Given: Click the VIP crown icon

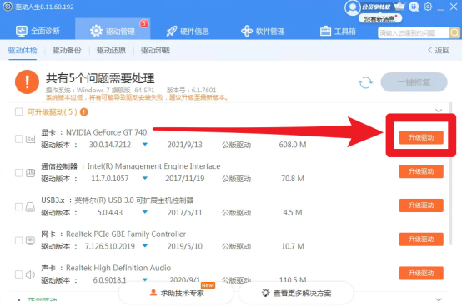Looking at the screenshot, I should click(399, 6).
